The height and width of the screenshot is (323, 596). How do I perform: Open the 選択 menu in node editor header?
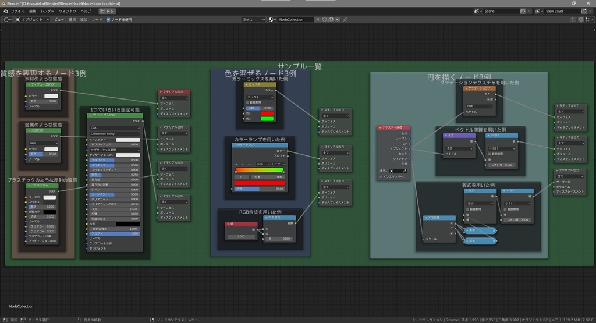72,19
